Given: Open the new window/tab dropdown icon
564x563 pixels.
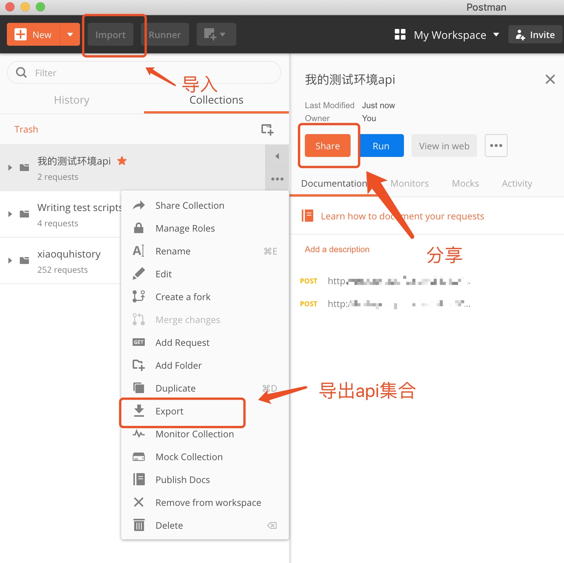Looking at the screenshot, I should tap(216, 34).
